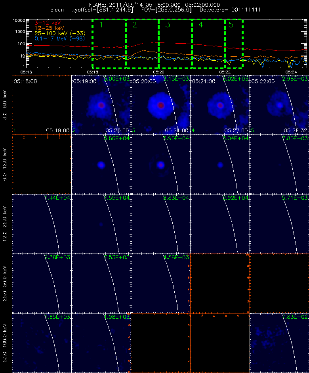Click the source in the 3.0-6.0 keV 05:21:00 image
The width and height of the screenshot is (309, 373).
click(x=220, y=105)
